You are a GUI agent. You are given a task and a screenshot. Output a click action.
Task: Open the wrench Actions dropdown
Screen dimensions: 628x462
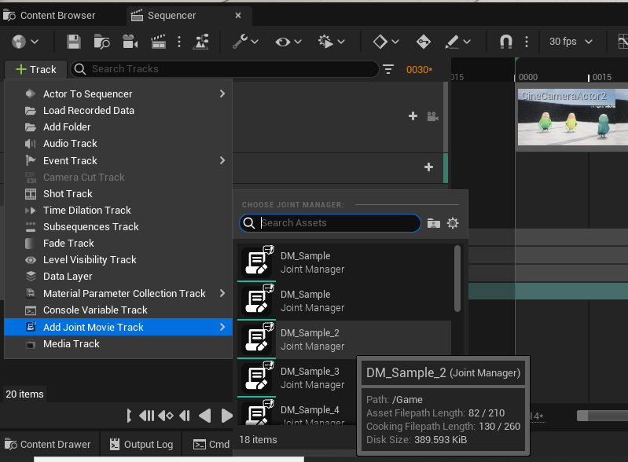point(245,42)
